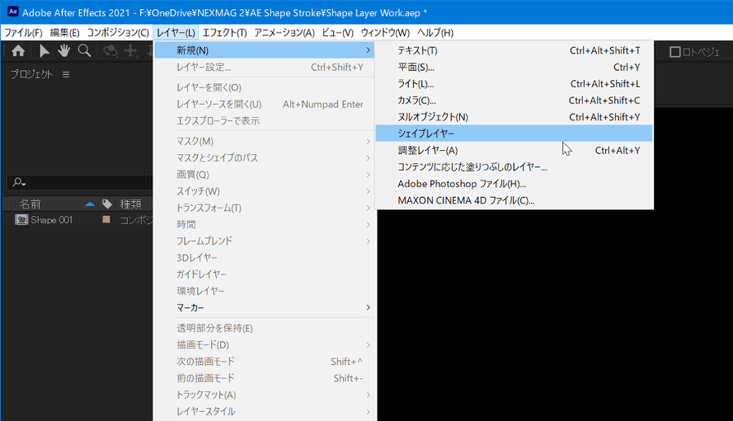This screenshot has height=421, width=733.
Task: Select the Selection arrow tool
Action: (46, 51)
